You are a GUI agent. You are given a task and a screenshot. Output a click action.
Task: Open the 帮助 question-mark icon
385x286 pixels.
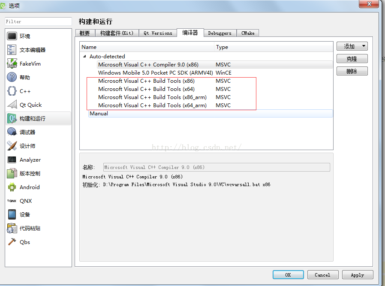click(12, 77)
